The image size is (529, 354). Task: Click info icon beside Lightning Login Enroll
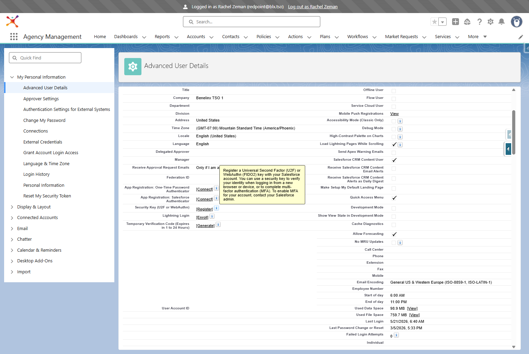(212, 216)
